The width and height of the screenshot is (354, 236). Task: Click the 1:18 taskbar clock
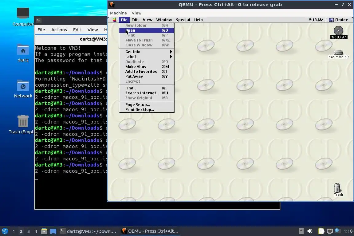click(x=348, y=231)
